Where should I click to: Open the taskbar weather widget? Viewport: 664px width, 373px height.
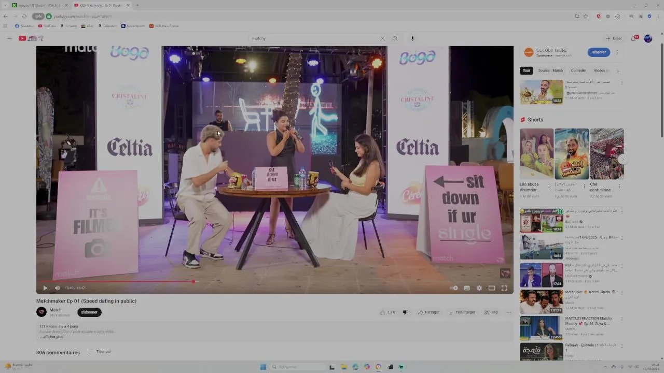pos(19,366)
